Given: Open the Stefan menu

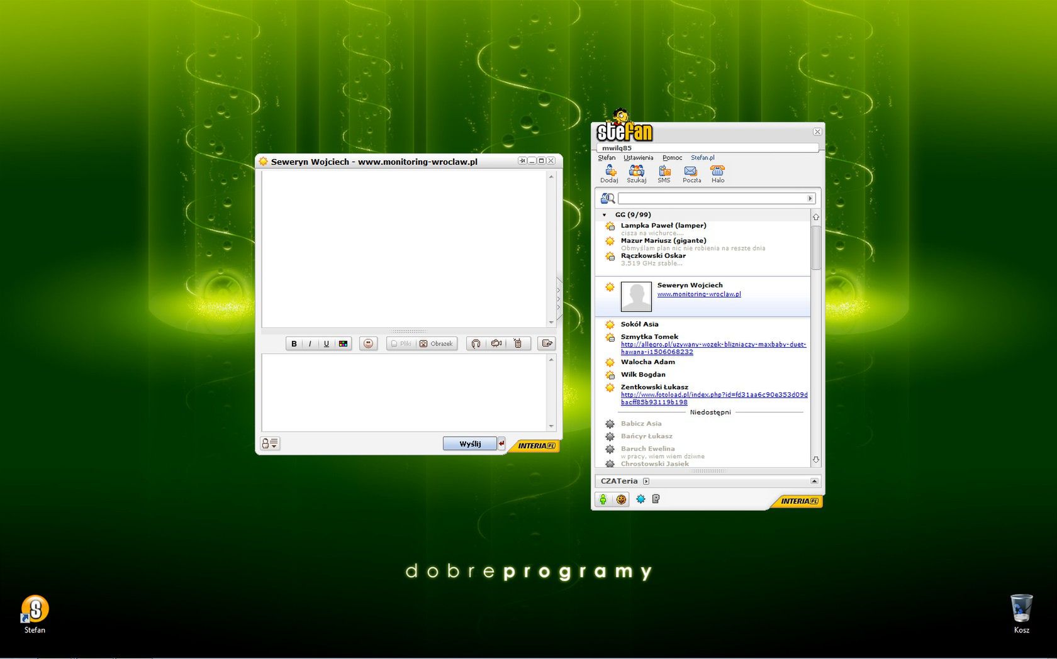Looking at the screenshot, I should point(607,158).
